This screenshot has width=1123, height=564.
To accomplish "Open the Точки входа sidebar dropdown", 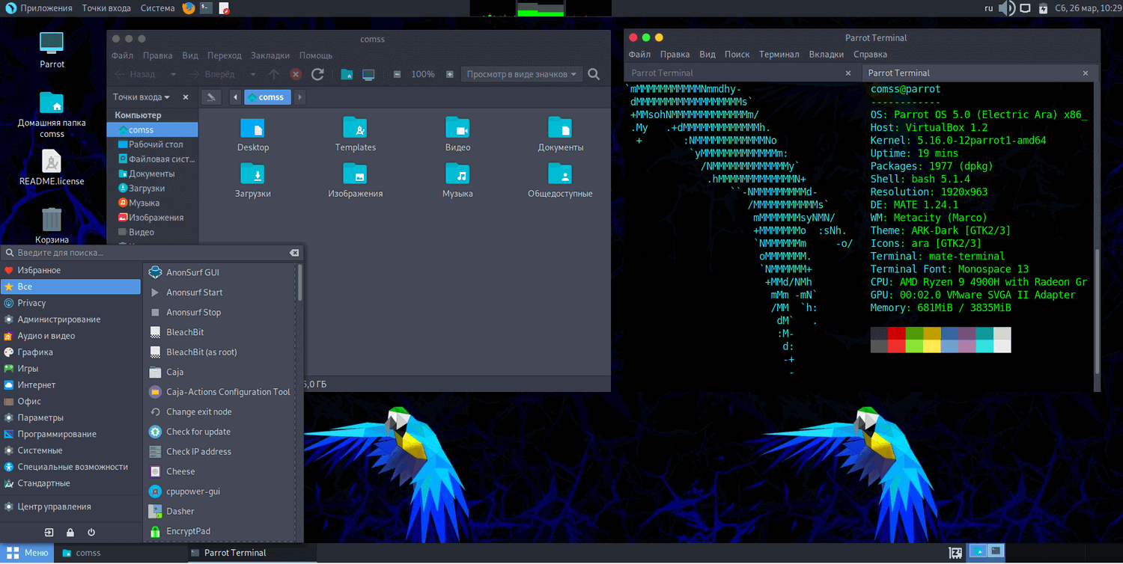I will pos(141,97).
